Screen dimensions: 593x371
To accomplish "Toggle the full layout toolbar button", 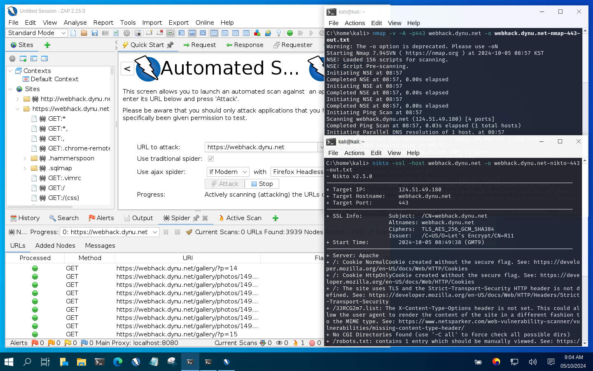I will pos(203,33).
